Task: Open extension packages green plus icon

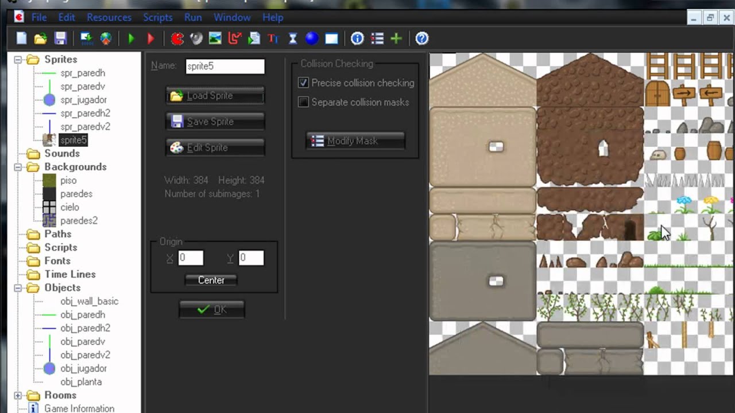Action: [x=396, y=38]
